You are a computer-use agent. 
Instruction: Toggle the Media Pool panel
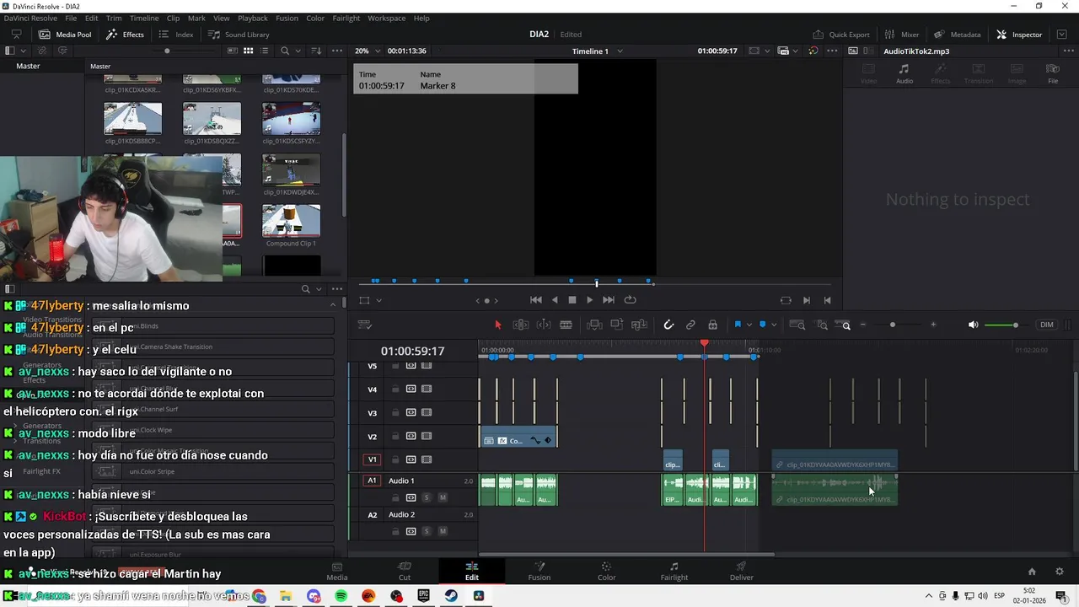[65, 35]
